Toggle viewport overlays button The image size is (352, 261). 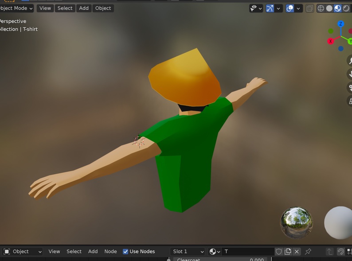click(x=290, y=8)
